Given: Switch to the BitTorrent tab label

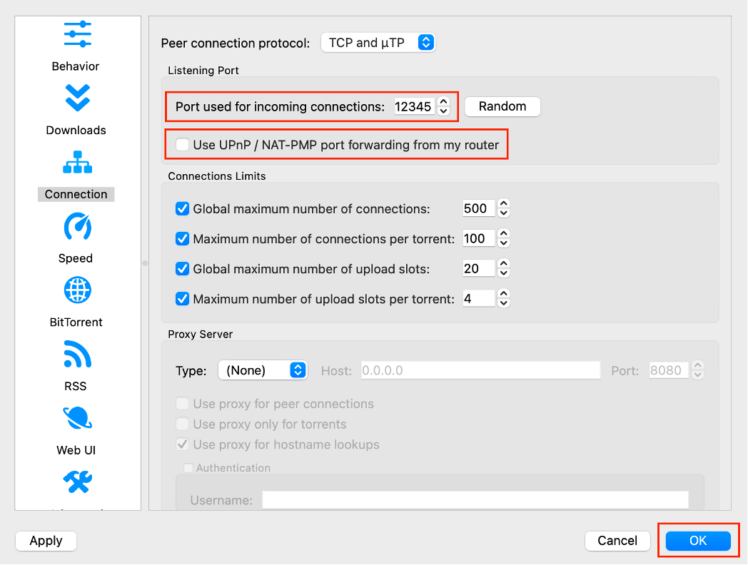Looking at the screenshot, I should coord(76,322).
